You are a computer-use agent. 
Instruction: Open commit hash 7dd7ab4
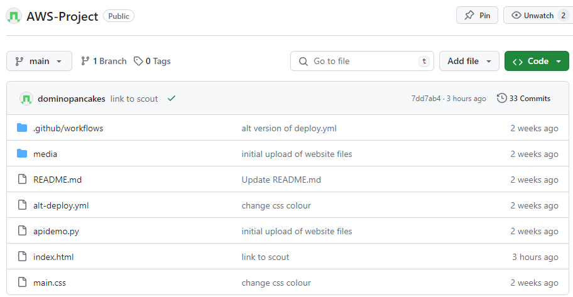[426, 99]
